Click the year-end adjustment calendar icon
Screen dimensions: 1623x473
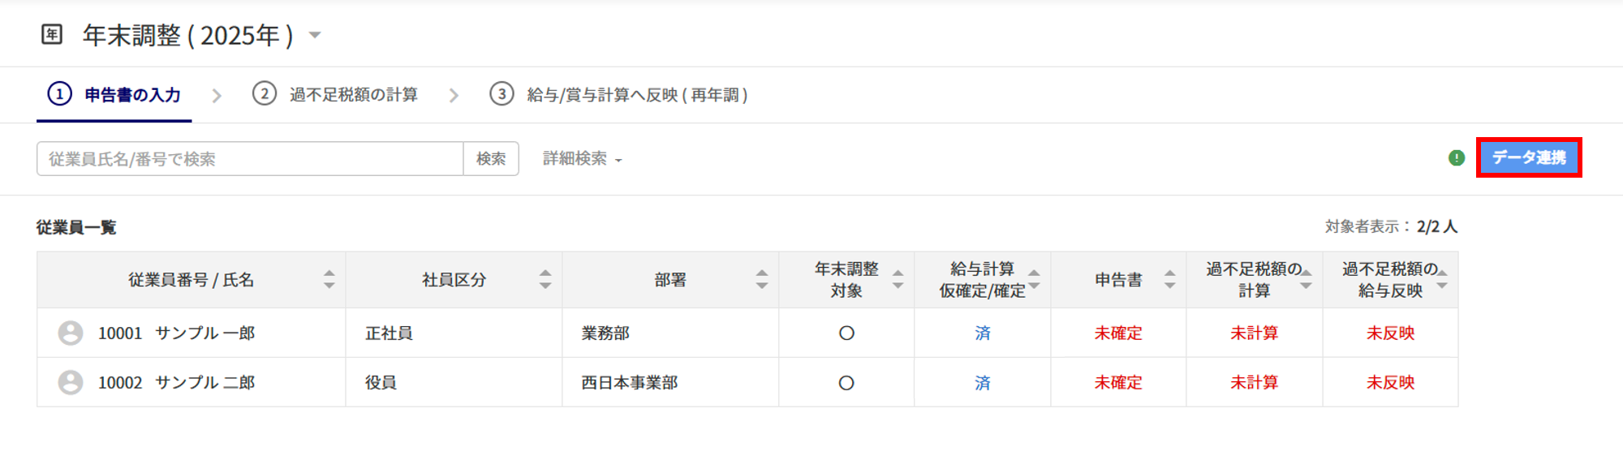[x=52, y=34]
